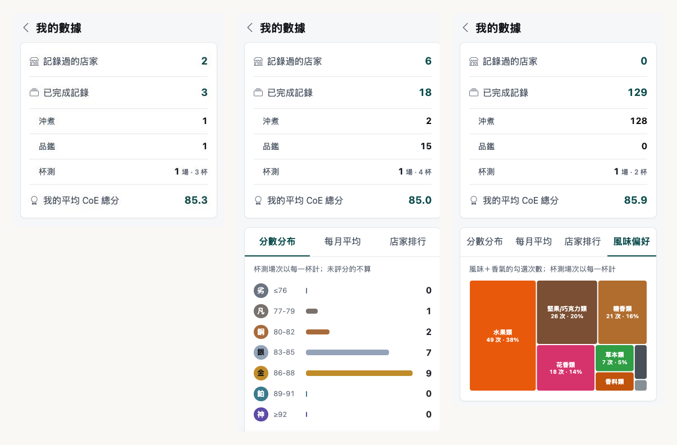Click the medal icon beside score 85.3
The height and width of the screenshot is (445, 677).
pos(34,200)
